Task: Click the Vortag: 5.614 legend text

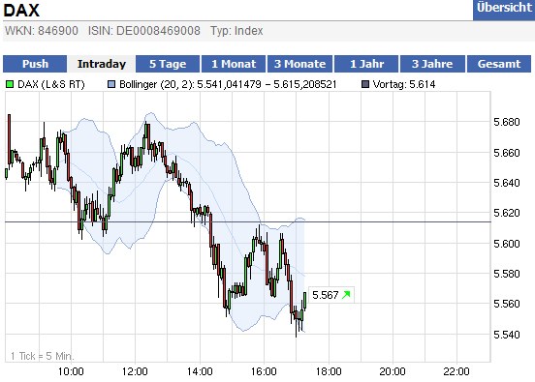Action: tap(404, 84)
